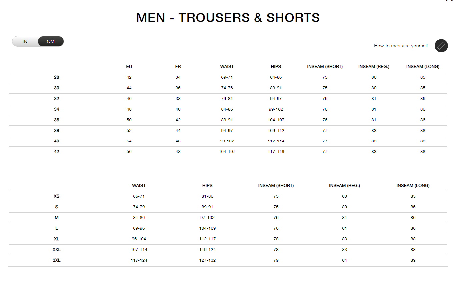Select the CM unit option
This screenshot has height=281, width=456.
click(51, 41)
